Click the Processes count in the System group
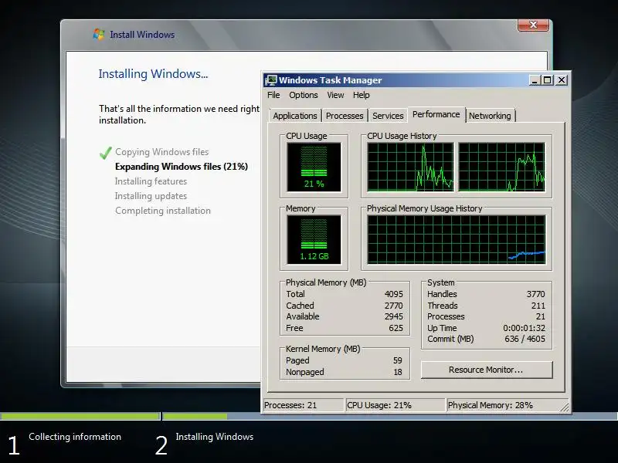This screenshot has width=618, height=463. tap(540, 316)
